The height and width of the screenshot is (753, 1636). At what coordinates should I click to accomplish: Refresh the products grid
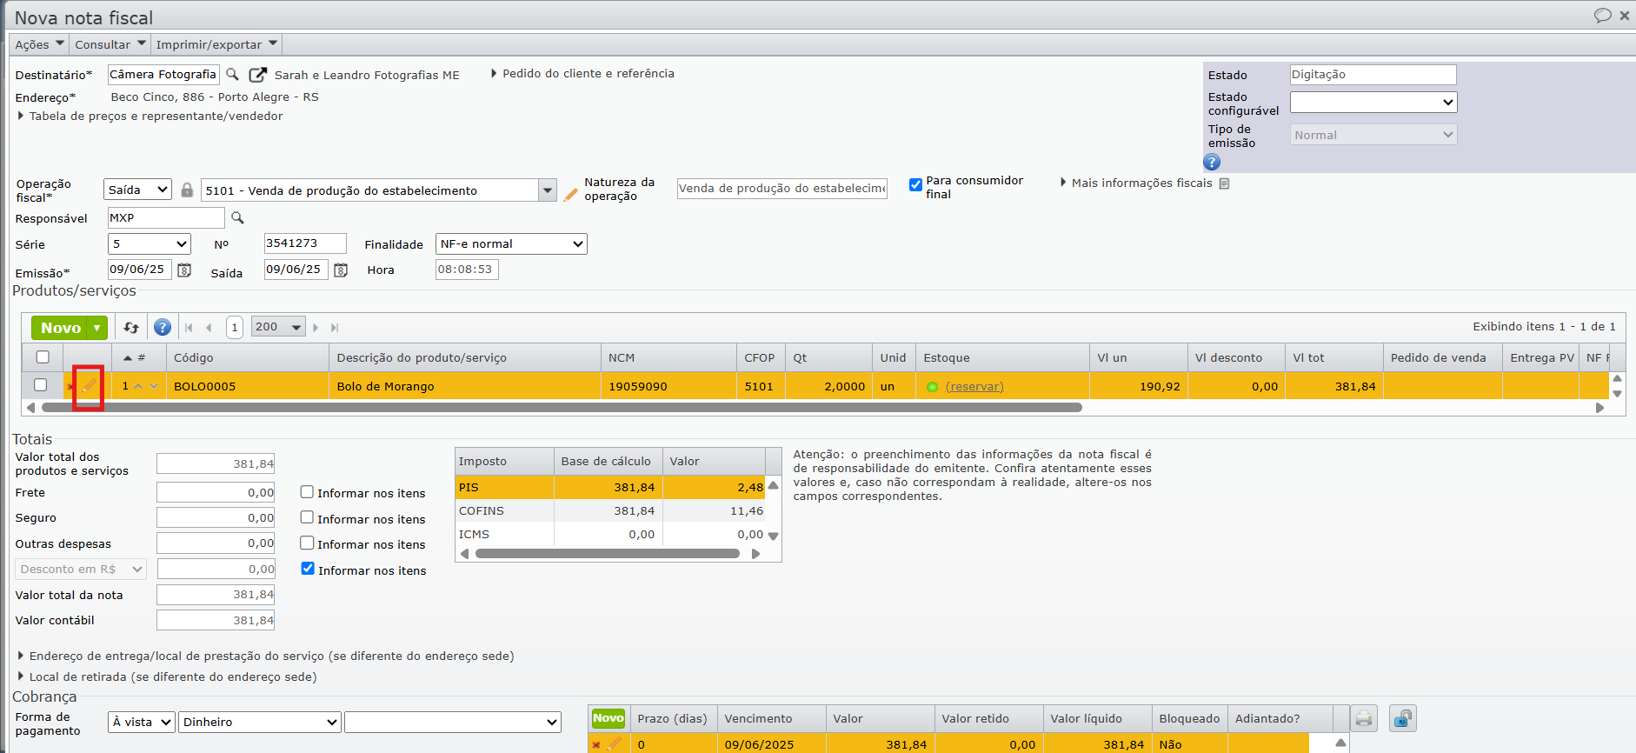(x=131, y=328)
